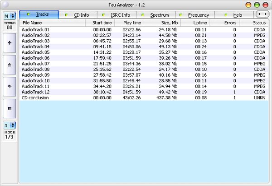Select AudioTrack 12 row
272x186 pixels.
[x=144, y=92]
